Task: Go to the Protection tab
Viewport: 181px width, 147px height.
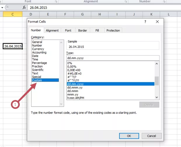Action: [113, 31]
